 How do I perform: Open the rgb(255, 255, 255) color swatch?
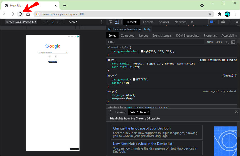pos(142,51)
